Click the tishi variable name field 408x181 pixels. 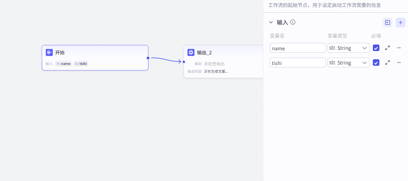pos(298,63)
